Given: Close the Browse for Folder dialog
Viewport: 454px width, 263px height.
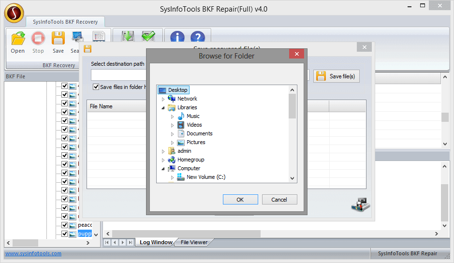Looking at the screenshot, I should click(x=296, y=54).
